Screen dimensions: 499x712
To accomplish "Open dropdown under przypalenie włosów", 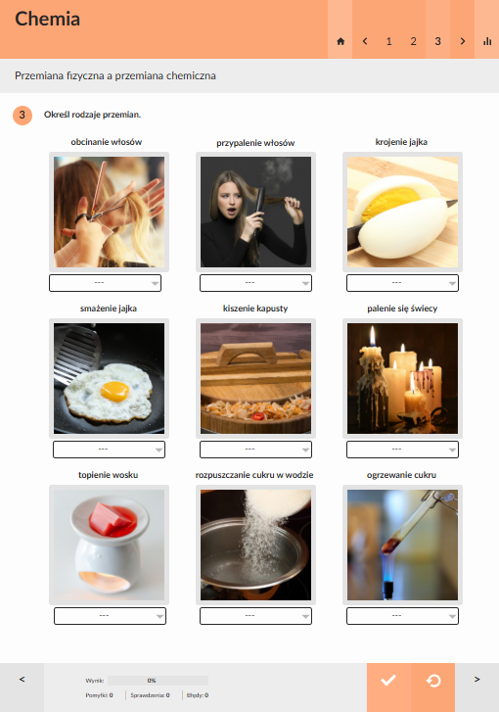I will (x=255, y=283).
